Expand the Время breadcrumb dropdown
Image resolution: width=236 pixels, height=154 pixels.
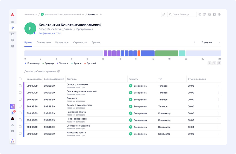pyautogui.click(x=97, y=15)
